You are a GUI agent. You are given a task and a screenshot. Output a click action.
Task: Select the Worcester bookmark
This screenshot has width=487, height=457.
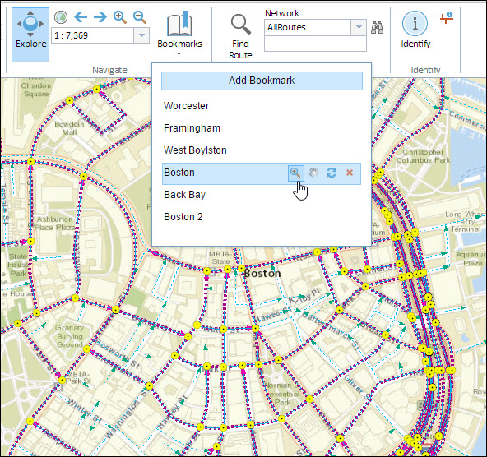click(x=187, y=106)
